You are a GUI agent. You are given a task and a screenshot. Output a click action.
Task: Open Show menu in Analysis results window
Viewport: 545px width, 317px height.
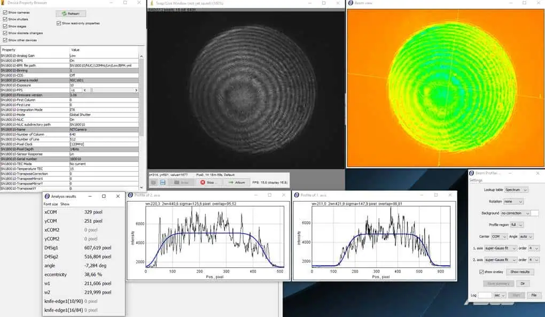(65, 204)
